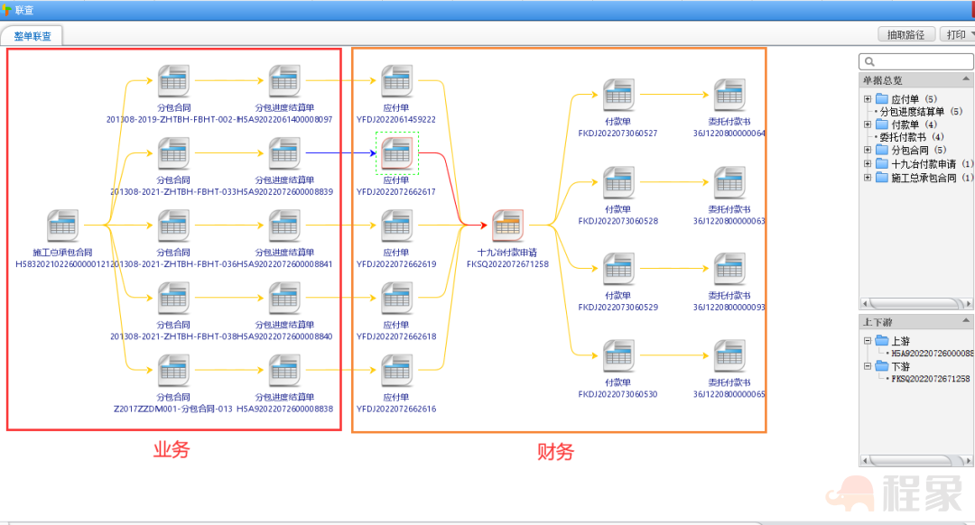The height and width of the screenshot is (525, 975).
Task: Click 付款单 icon FKDJ2022073060528
Action: click(x=618, y=182)
